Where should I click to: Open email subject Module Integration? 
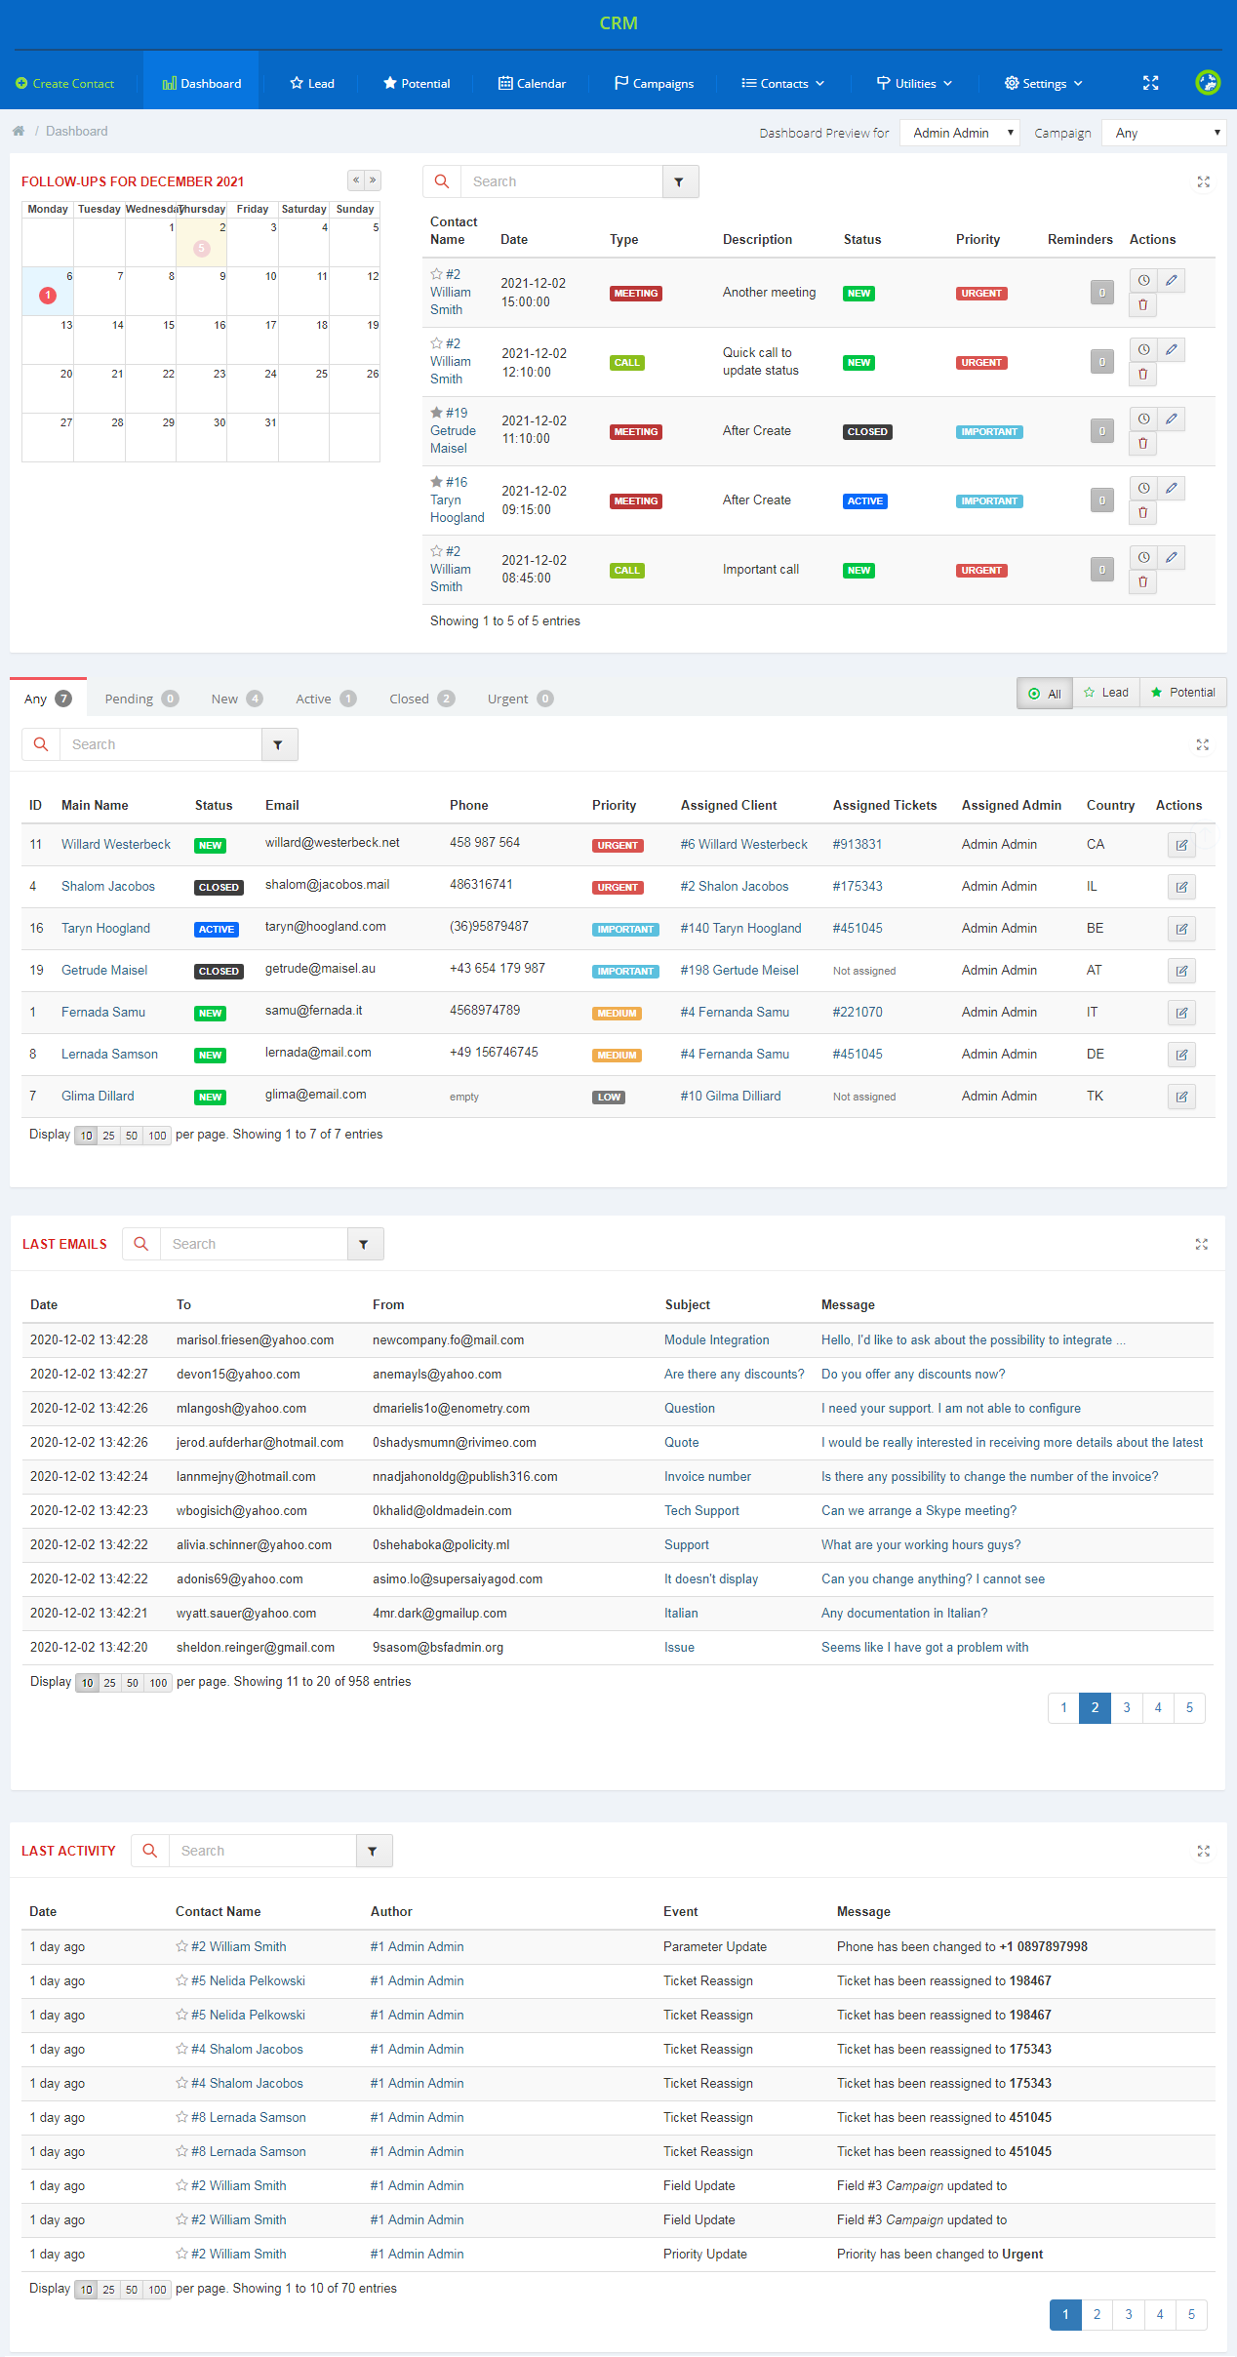(x=717, y=1339)
